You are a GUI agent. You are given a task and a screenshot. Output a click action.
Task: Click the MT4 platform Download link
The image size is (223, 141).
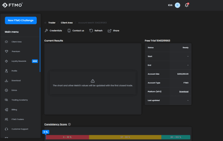click(x=184, y=92)
